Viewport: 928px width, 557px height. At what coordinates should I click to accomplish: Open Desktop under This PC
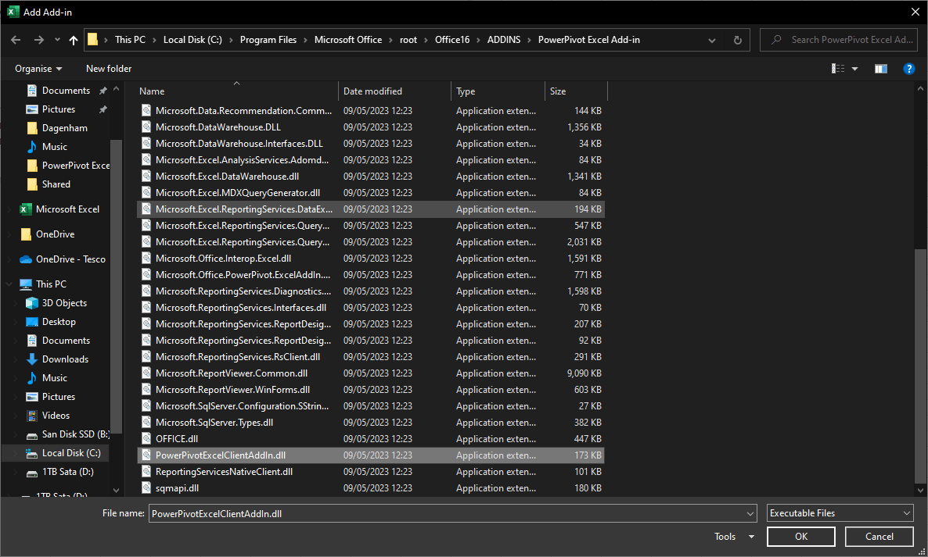point(59,322)
